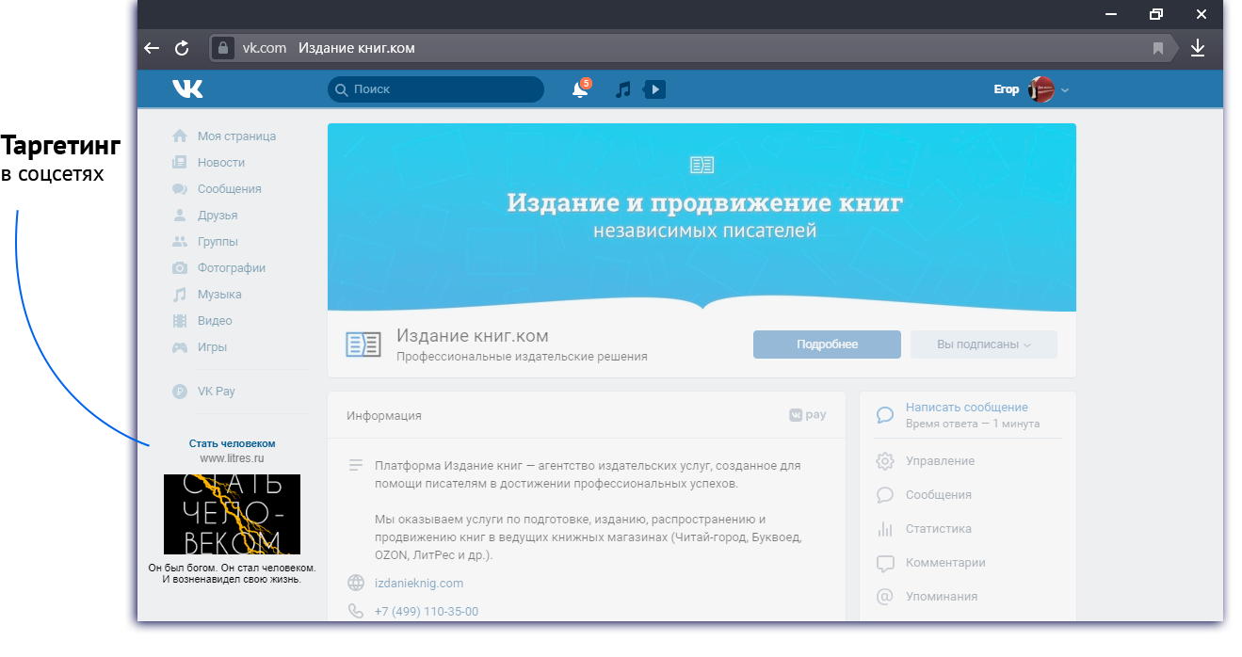Click the VK Pay sidebar label

click(217, 392)
